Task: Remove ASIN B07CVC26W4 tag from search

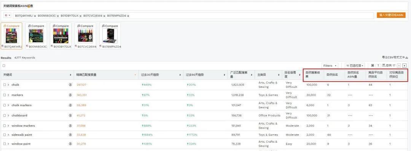Action: [104, 16]
